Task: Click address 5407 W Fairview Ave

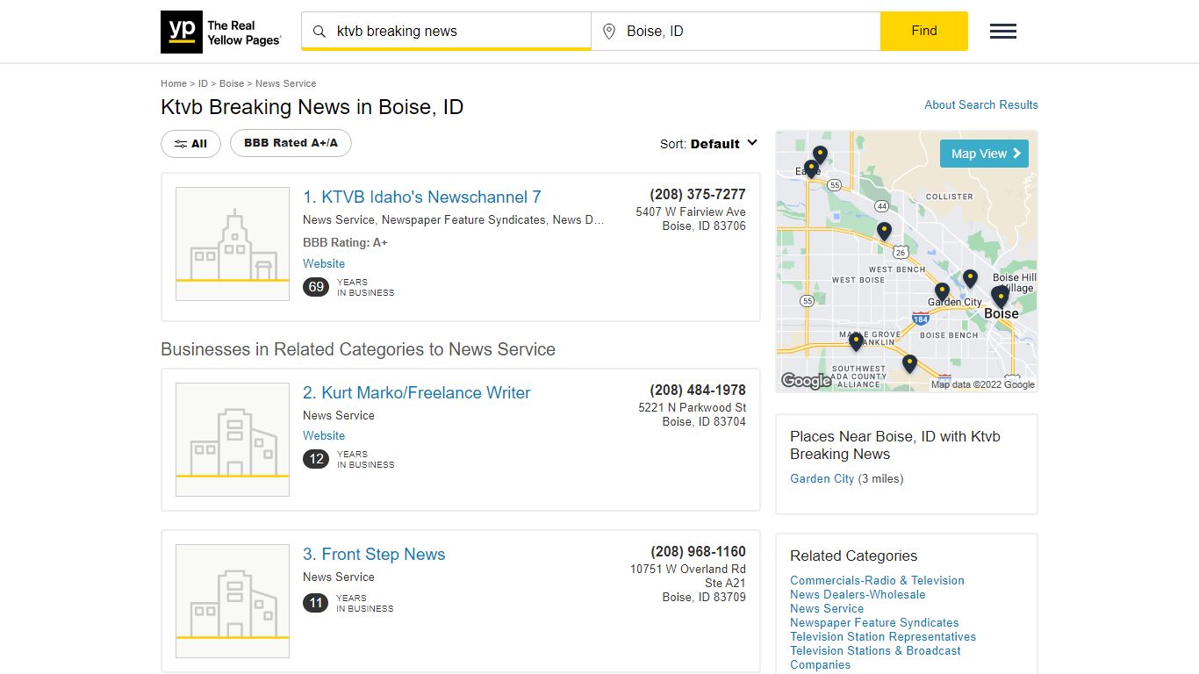Action: [x=691, y=212]
